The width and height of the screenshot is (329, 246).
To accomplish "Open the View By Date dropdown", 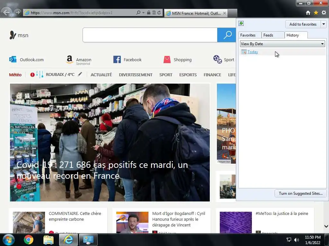I will point(282,44).
